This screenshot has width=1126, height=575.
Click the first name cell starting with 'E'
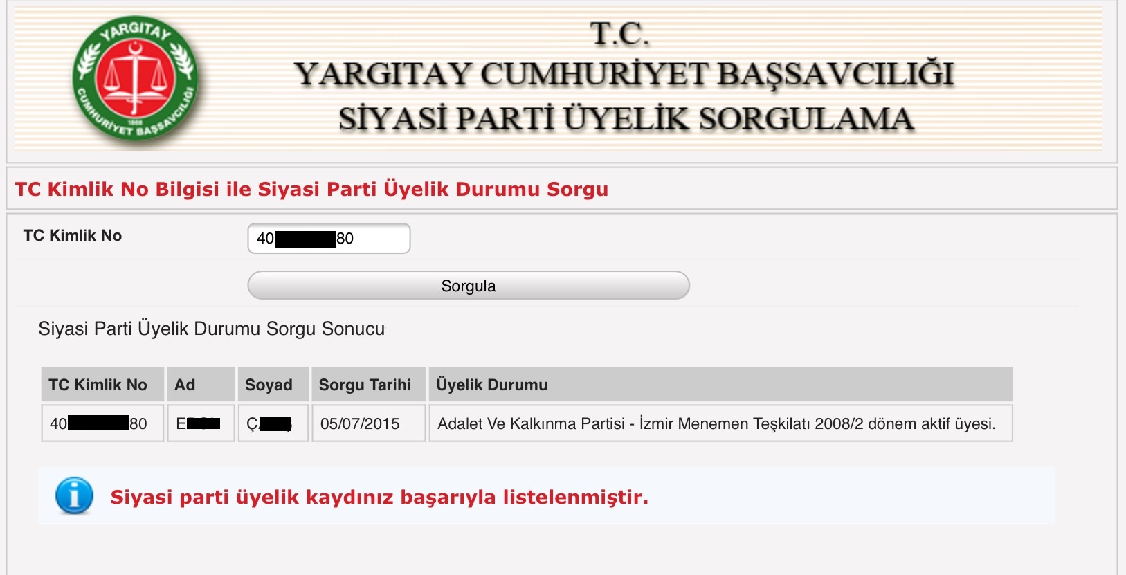201,423
